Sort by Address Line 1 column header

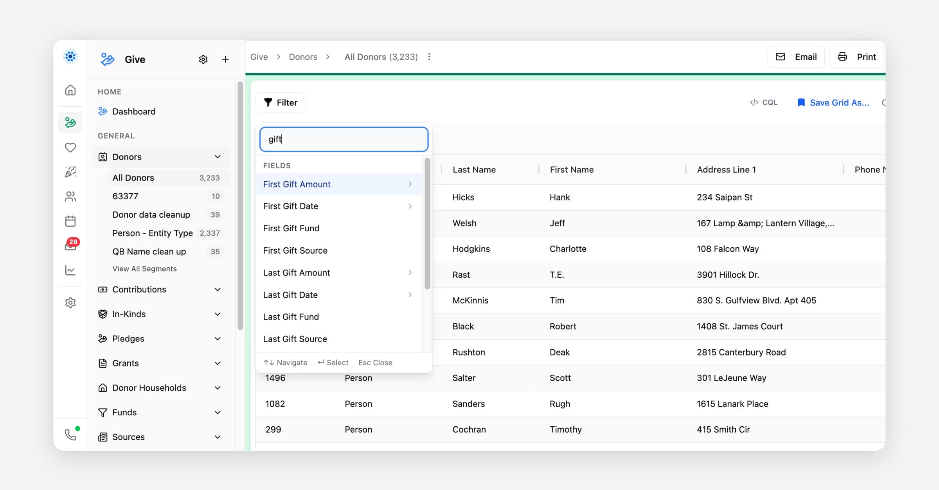726,170
